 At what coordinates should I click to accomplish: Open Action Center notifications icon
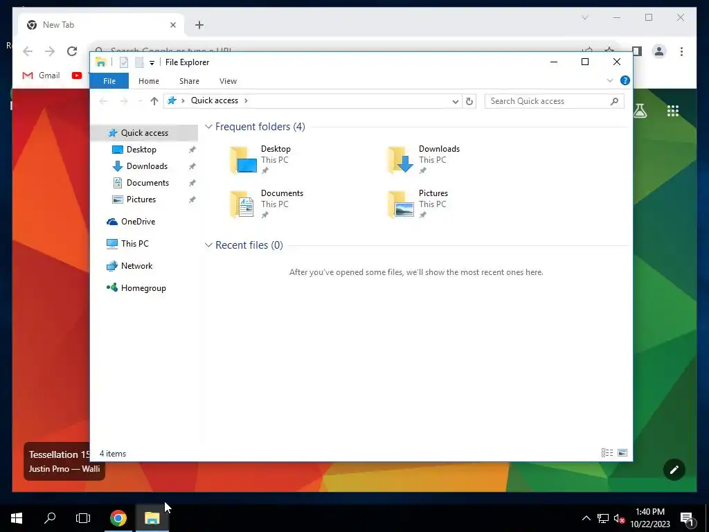tap(687, 520)
